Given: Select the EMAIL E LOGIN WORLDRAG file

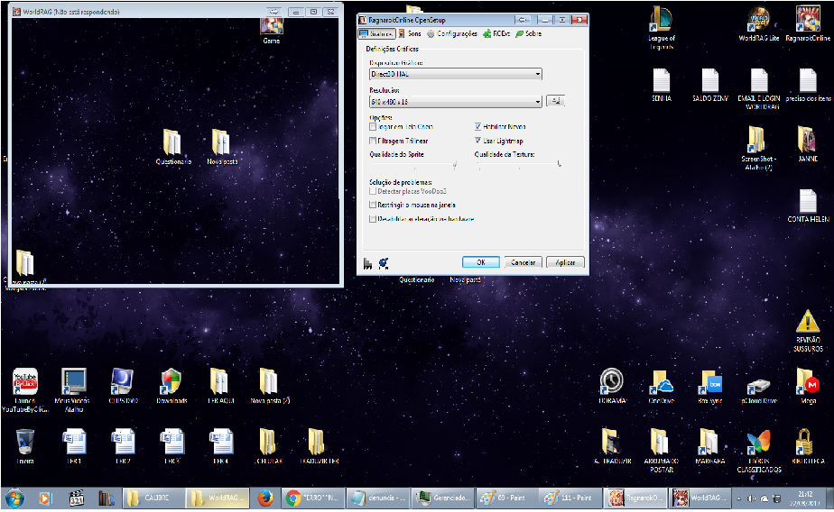Looking at the screenshot, I should click(x=759, y=88).
